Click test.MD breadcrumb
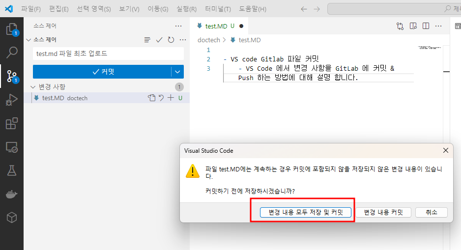 249,40
